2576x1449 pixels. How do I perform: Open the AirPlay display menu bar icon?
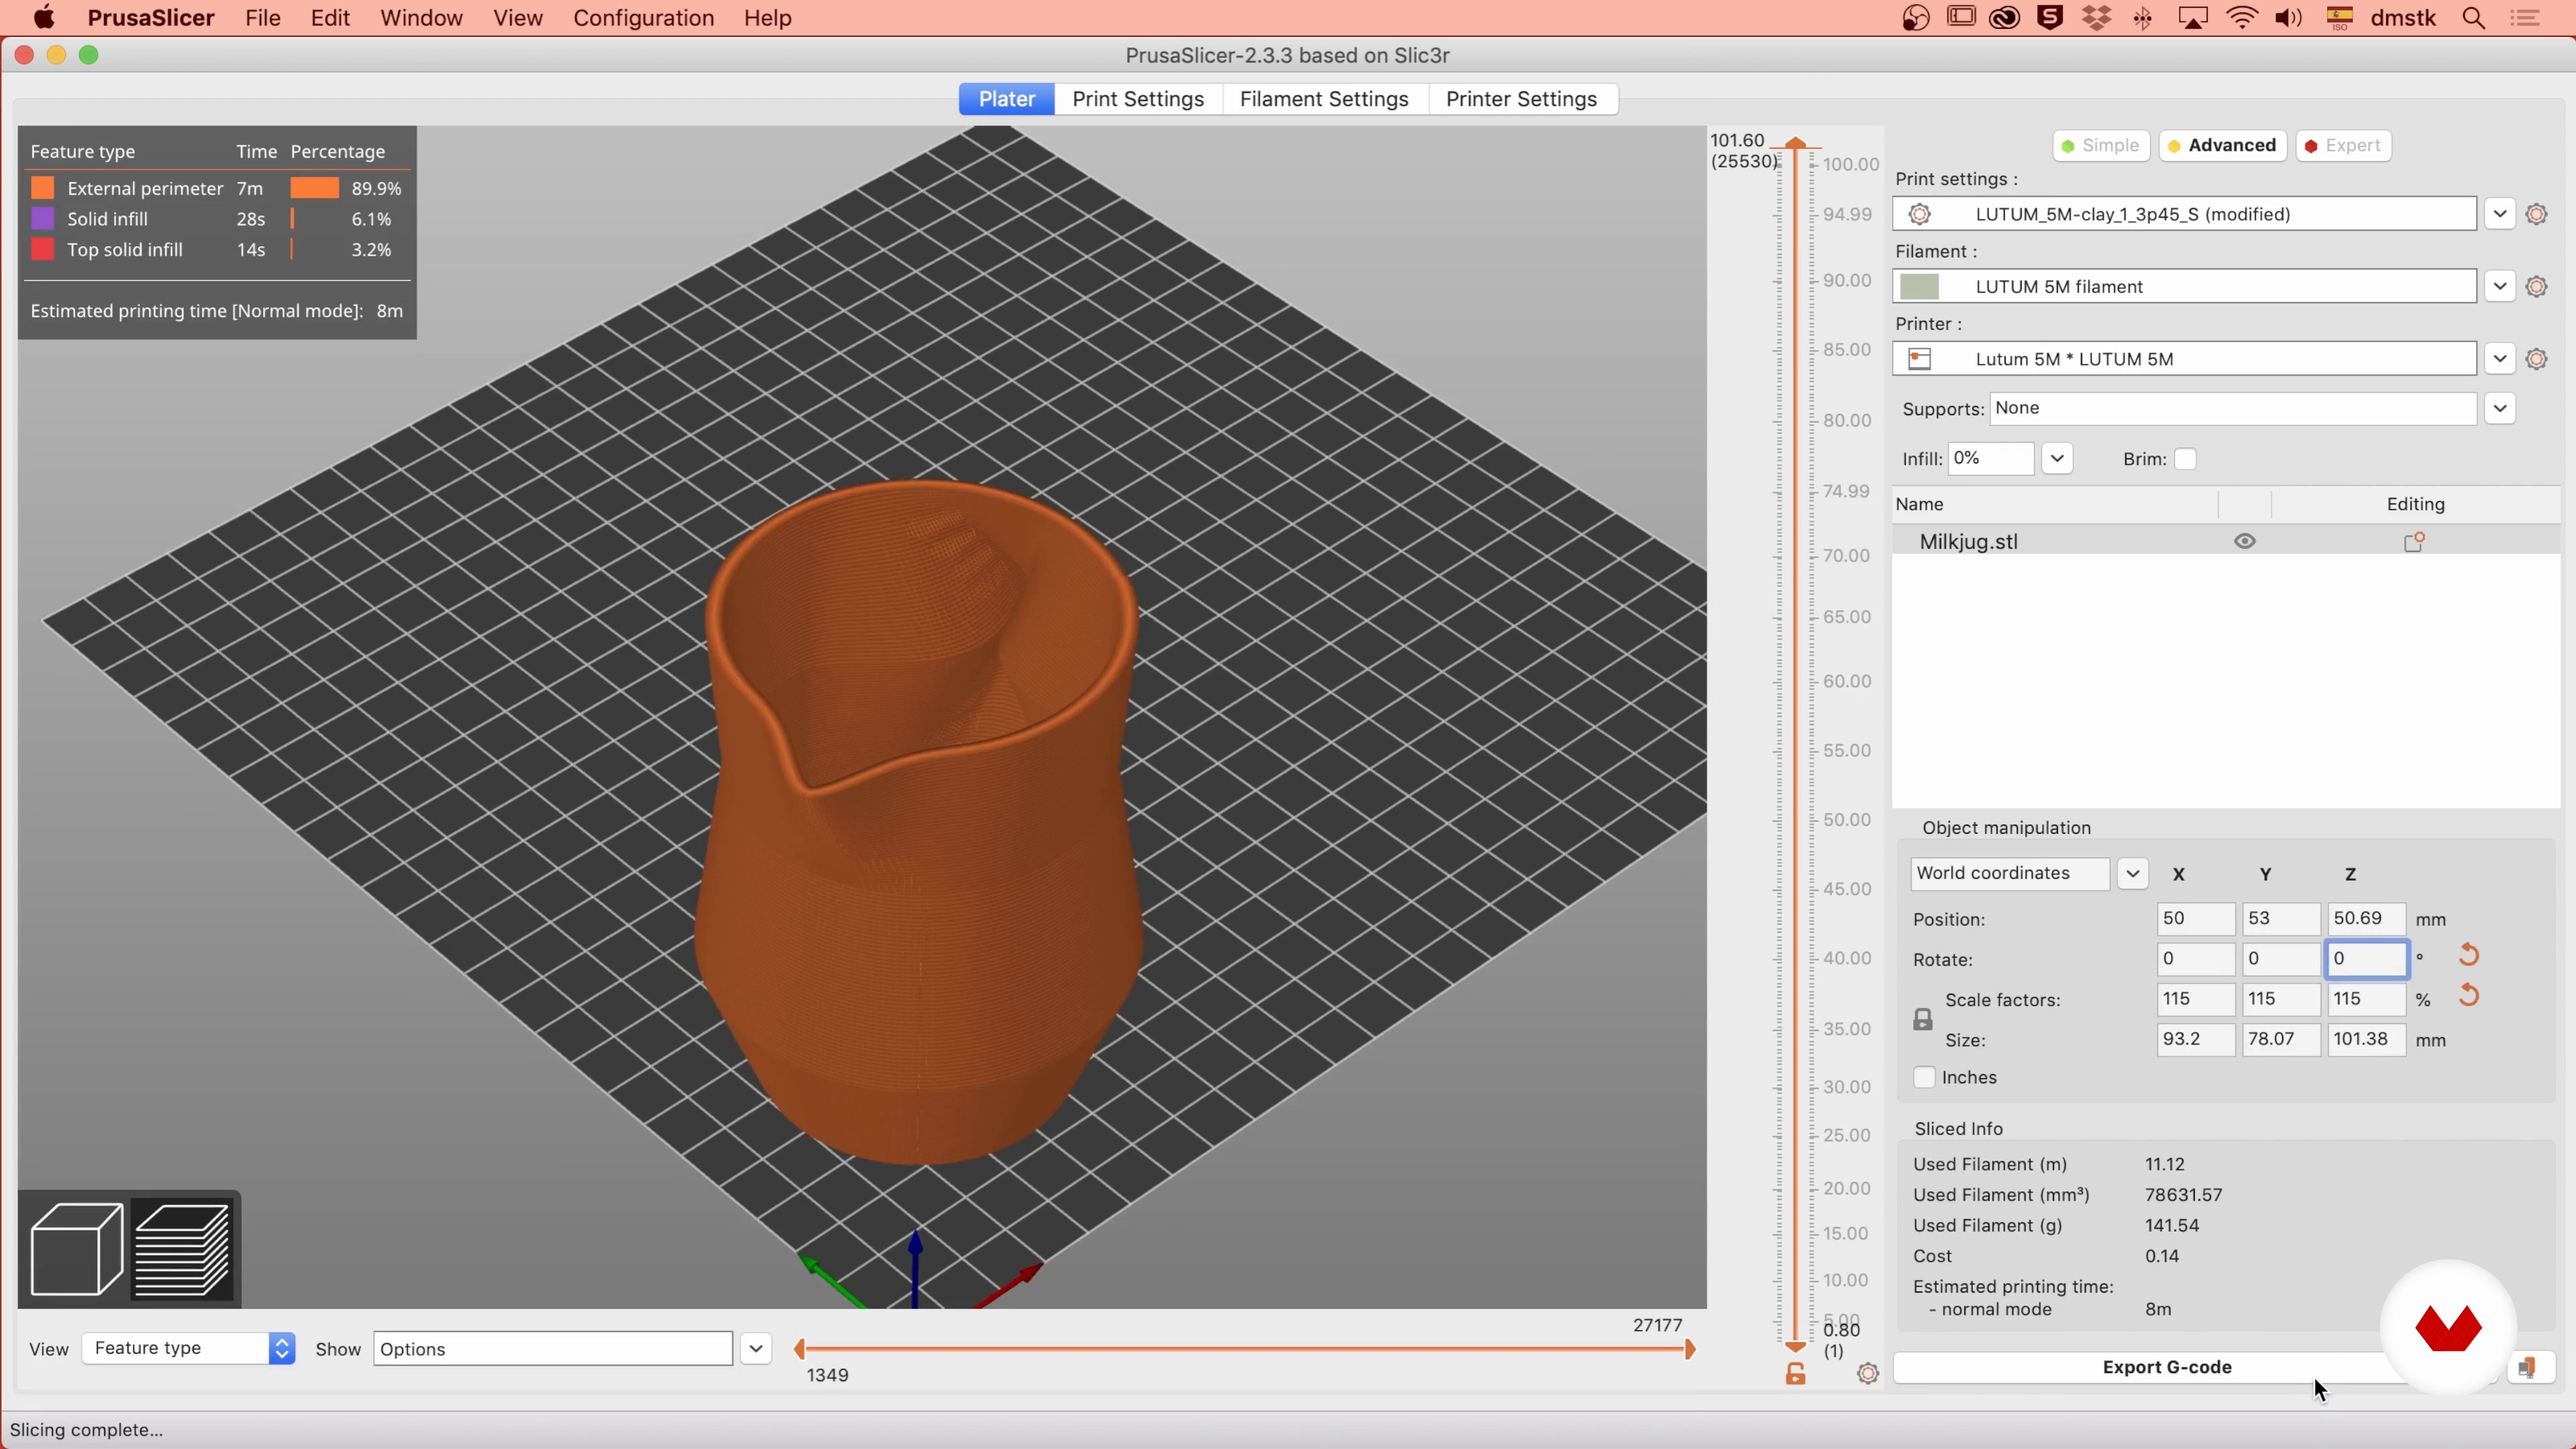[2193, 18]
